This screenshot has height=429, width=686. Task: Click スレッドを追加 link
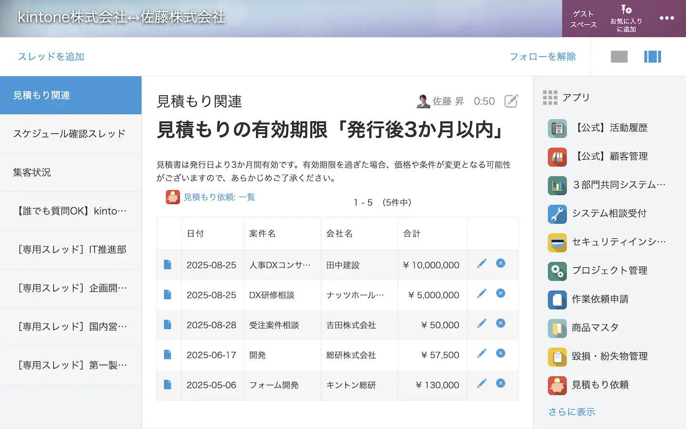pos(51,57)
